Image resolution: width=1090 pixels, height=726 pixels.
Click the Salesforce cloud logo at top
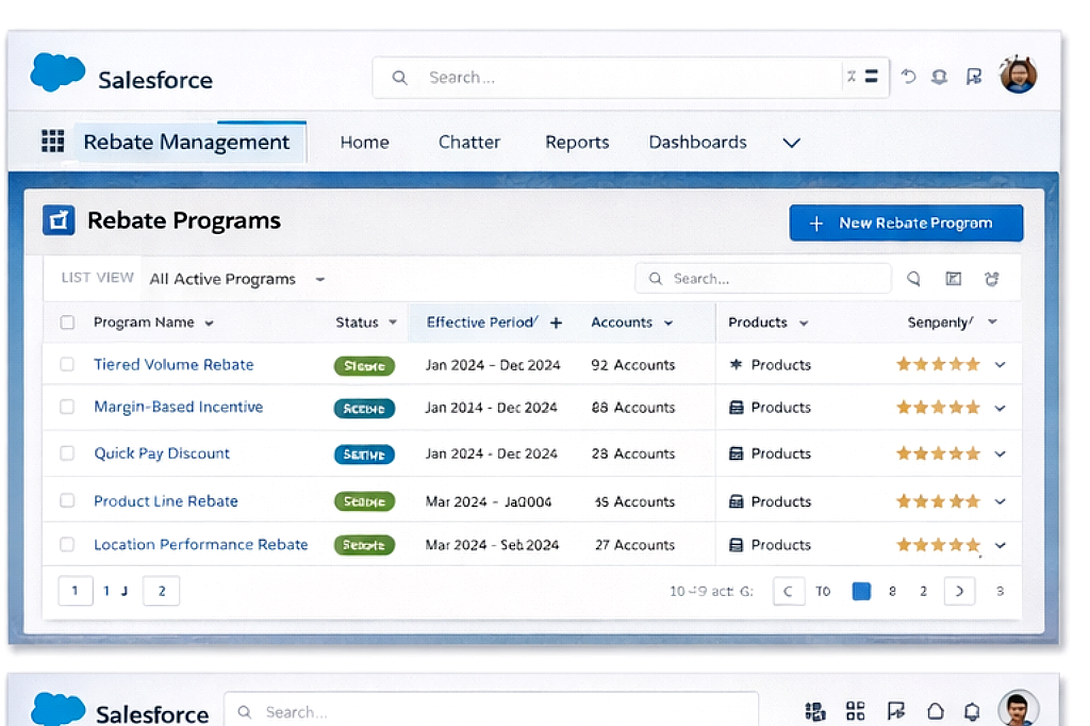click(57, 73)
